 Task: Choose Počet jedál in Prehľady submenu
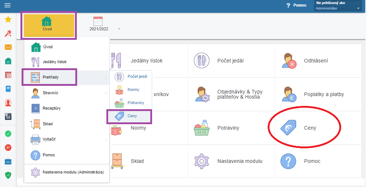[x=131, y=77]
